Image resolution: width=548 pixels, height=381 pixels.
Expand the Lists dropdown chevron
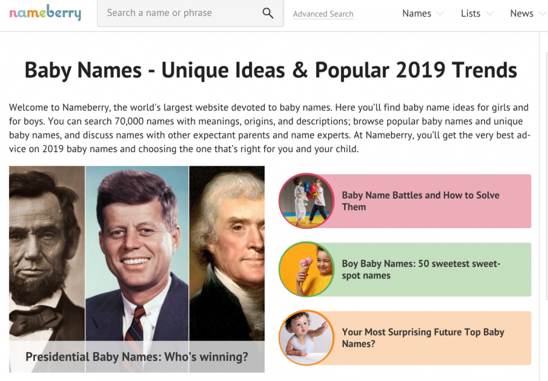489,14
